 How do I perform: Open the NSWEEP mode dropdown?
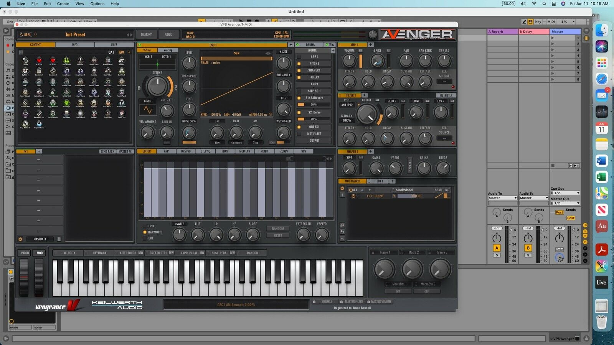click(179, 224)
